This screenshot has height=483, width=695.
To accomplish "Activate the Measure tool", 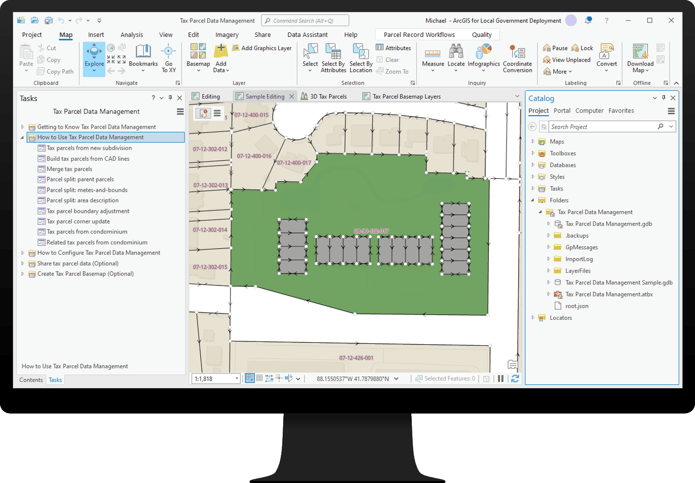I will pyautogui.click(x=433, y=58).
